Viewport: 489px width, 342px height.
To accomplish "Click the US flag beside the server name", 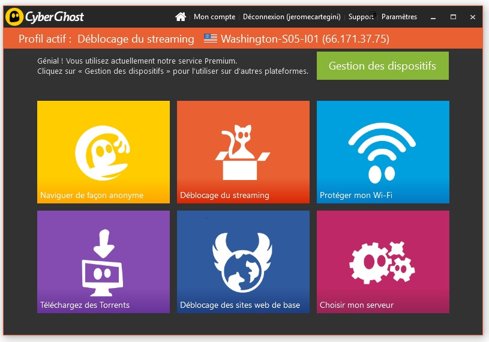I will coord(210,39).
